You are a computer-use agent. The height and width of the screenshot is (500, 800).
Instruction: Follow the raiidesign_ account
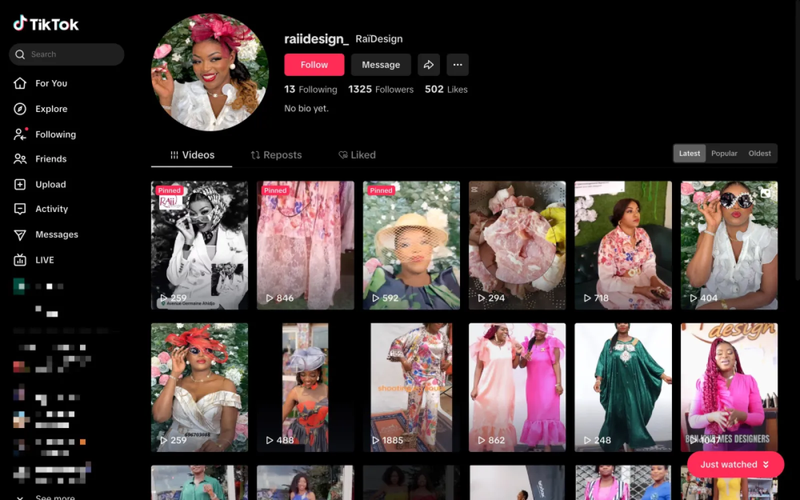tap(314, 65)
